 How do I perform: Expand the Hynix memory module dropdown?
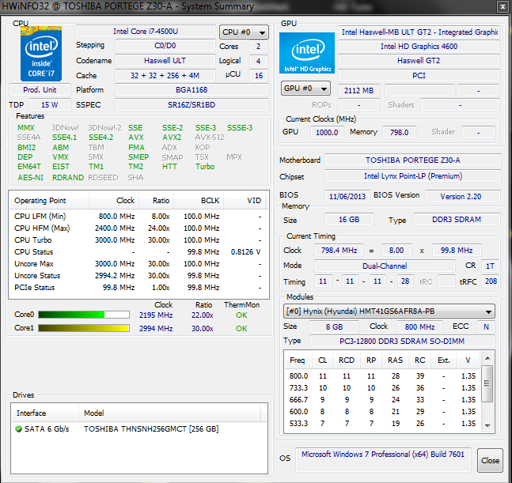pyautogui.click(x=389, y=311)
